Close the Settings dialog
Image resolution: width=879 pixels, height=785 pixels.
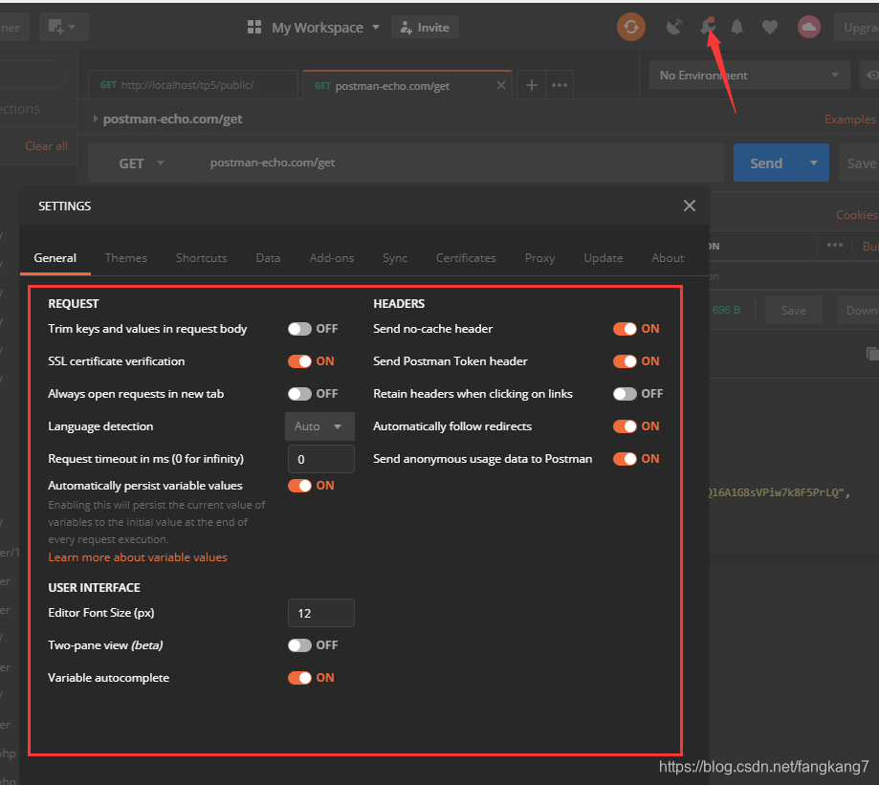(690, 206)
